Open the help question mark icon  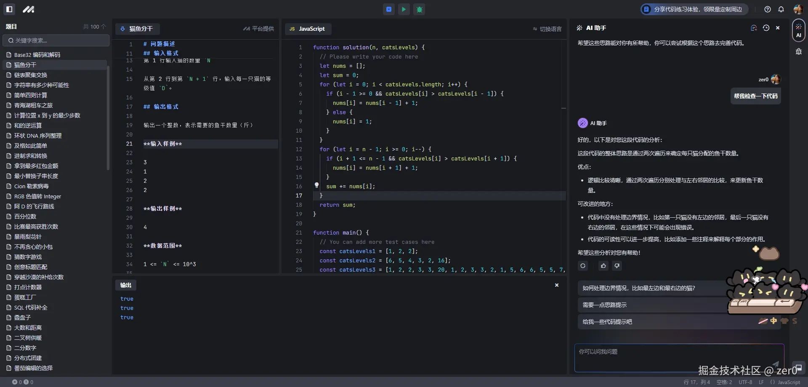[x=768, y=9]
